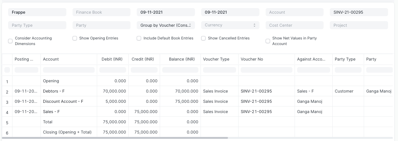
Task: Click the Finance Book input field
Action: pos(102,12)
